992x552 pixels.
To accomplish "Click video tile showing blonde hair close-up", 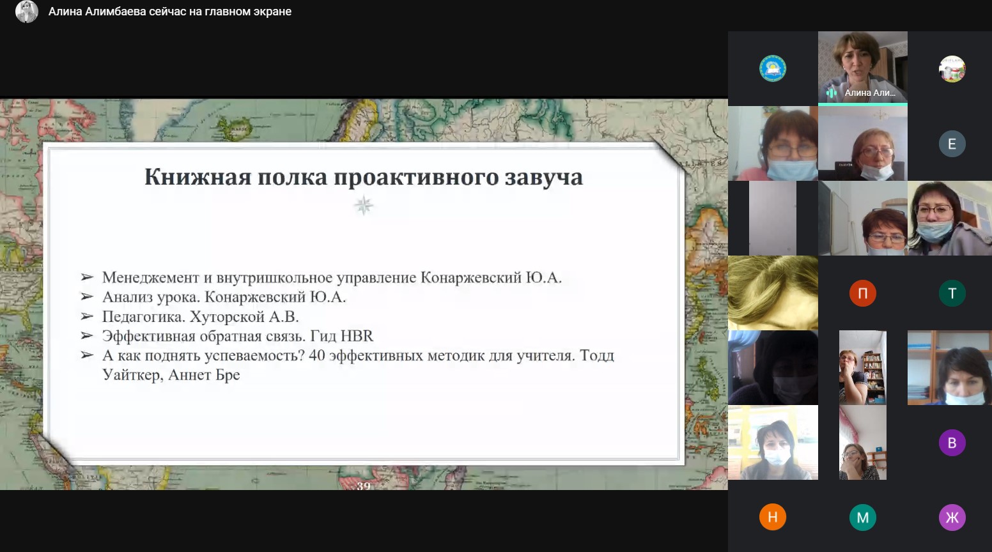I will pos(773,293).
